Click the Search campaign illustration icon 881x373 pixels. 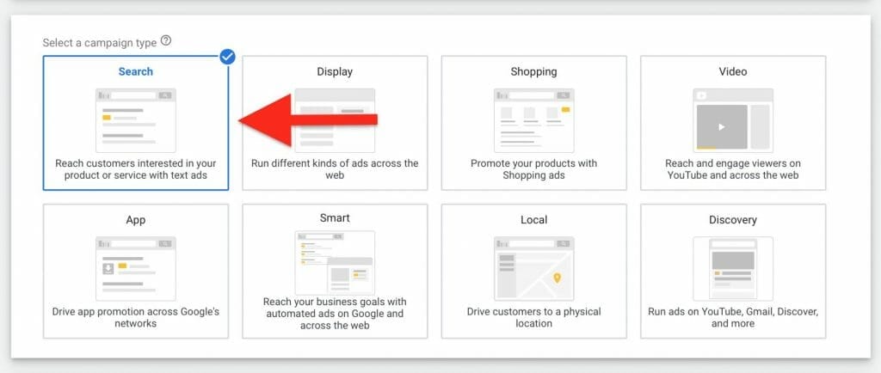pos(135,119)
